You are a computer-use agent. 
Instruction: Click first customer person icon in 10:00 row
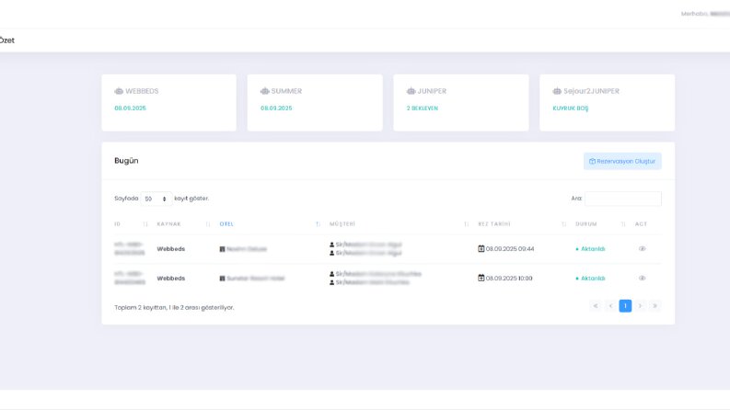[331, 274]
